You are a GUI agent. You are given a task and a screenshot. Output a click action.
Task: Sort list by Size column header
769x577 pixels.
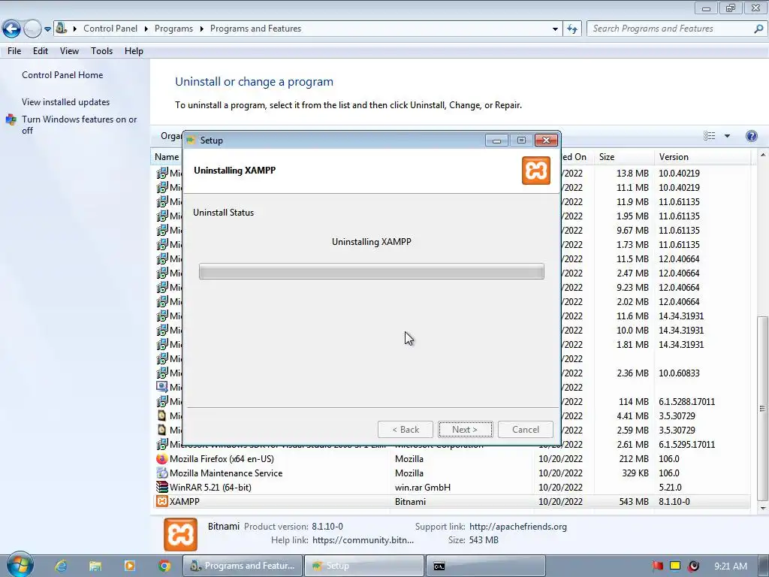pos(623,157)
